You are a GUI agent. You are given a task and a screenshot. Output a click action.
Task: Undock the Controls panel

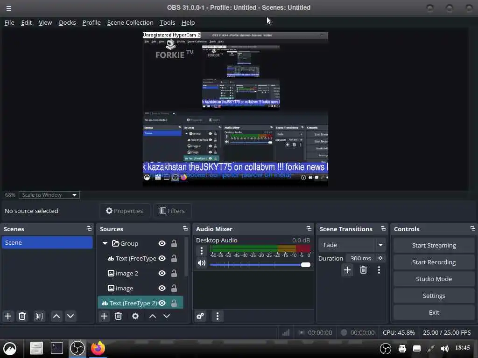point(473,228)
